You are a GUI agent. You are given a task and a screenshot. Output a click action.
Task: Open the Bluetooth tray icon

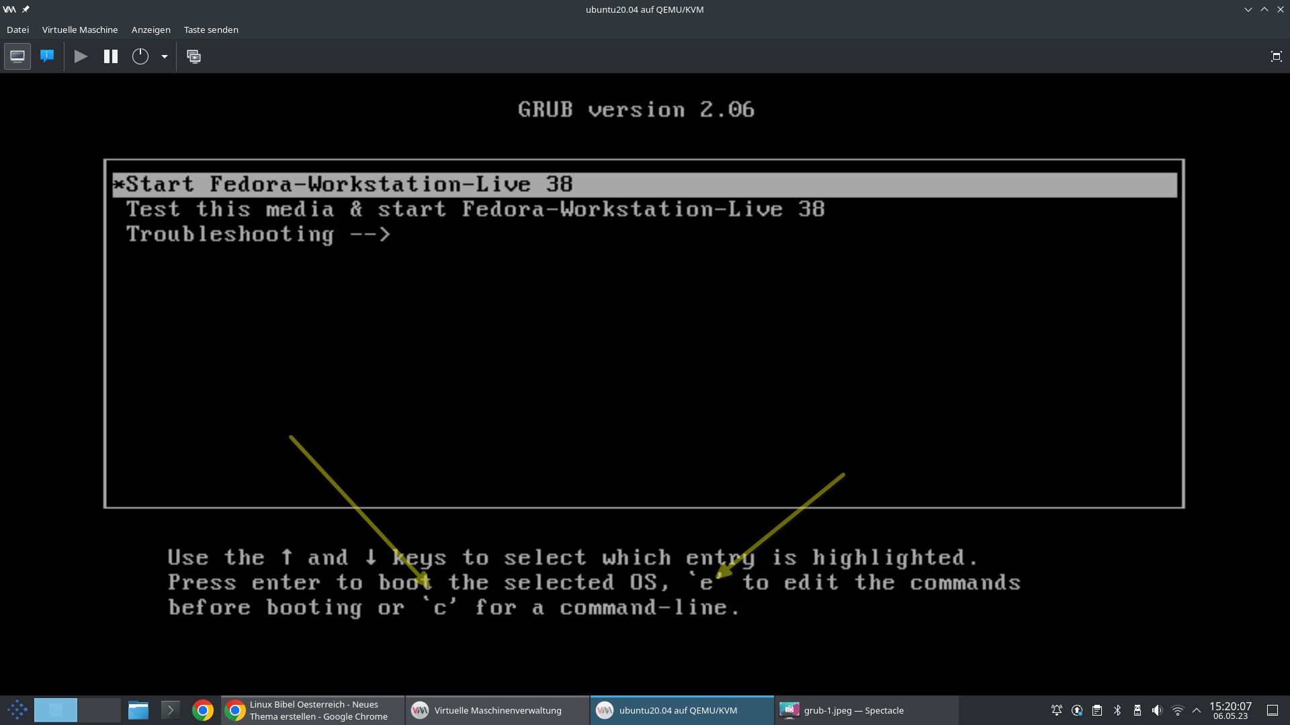pyautogui.click(x=1117, y=710)
